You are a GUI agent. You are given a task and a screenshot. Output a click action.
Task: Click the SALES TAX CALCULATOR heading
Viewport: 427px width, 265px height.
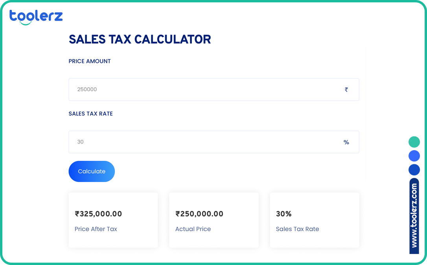pos(140,39)
